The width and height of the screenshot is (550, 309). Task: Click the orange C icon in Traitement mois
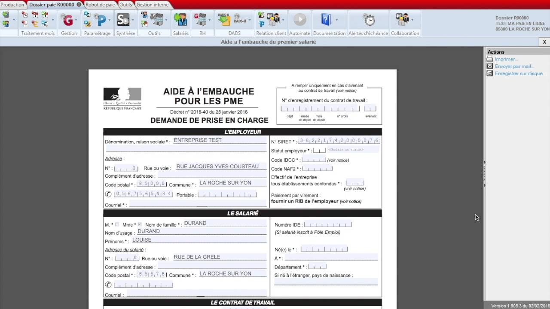(x=35, y=24)
